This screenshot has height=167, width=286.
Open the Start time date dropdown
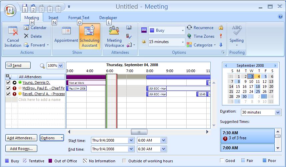(131, 140)
